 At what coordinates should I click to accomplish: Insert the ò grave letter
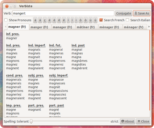click(86, 20)
